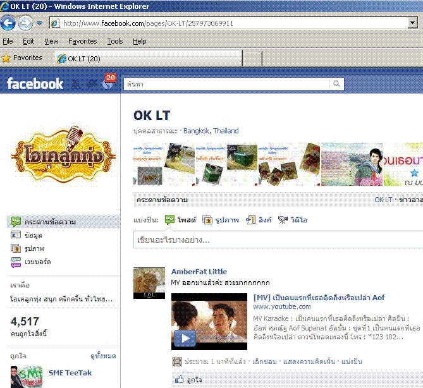Image resolution: width=423 pixels, height=388 pixels.
Task: Expand the address bar dropdown arrow
Action: (412, 23)
